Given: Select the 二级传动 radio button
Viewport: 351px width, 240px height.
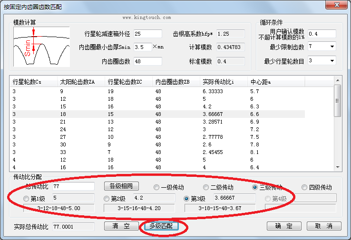Looking at the screenshot, I should [206, 187].
